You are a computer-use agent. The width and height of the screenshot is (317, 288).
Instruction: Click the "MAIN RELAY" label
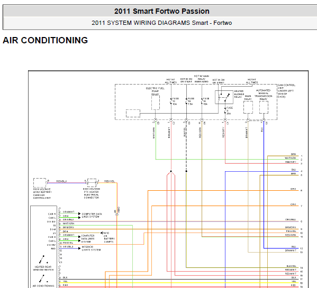click(x=248, y=98)
